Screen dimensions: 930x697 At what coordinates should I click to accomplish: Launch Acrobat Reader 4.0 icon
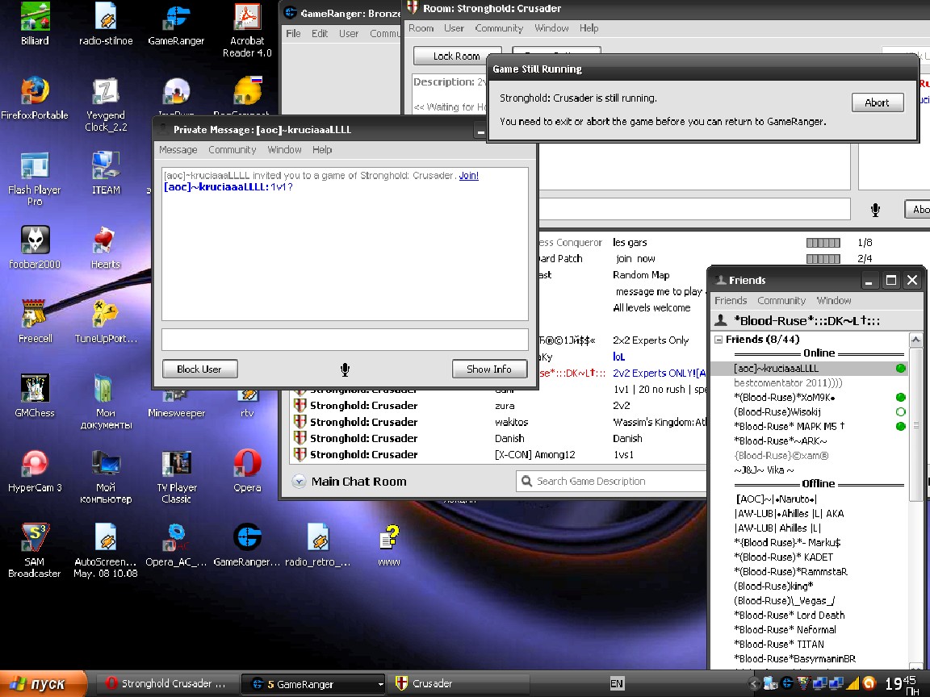coord(247,18)
